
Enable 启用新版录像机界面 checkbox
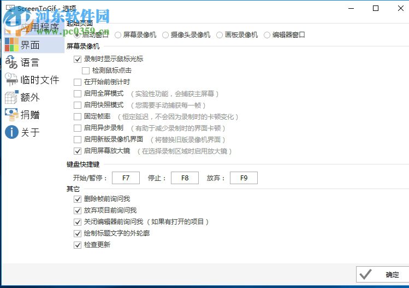[x=78, y=140]
